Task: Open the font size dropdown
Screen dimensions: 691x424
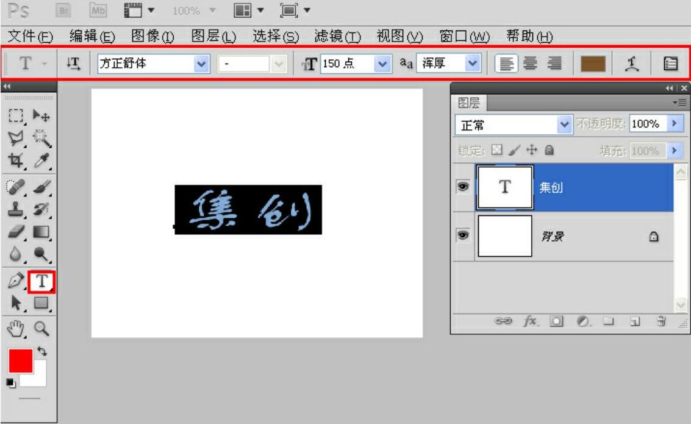Action: (382, 63)
